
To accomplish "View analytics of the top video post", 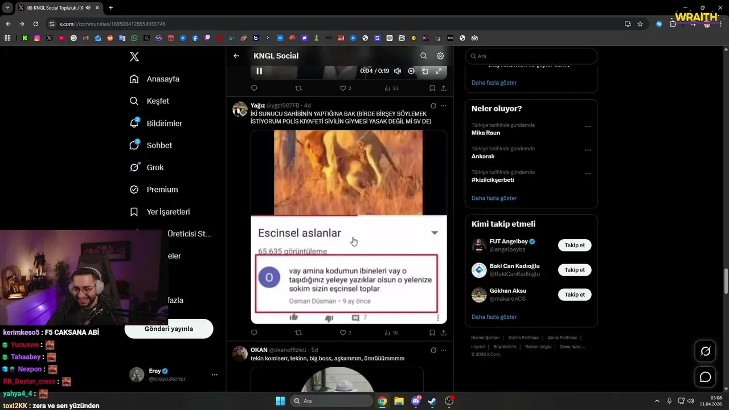I will [391, 88].
